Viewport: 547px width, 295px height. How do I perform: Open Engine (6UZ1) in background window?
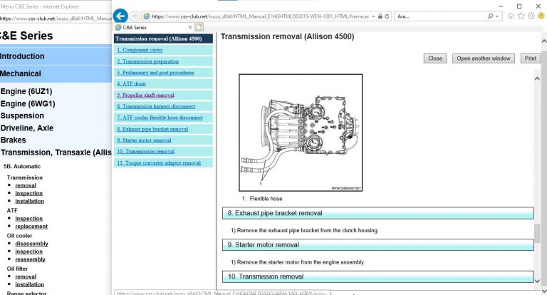point(26,91)
